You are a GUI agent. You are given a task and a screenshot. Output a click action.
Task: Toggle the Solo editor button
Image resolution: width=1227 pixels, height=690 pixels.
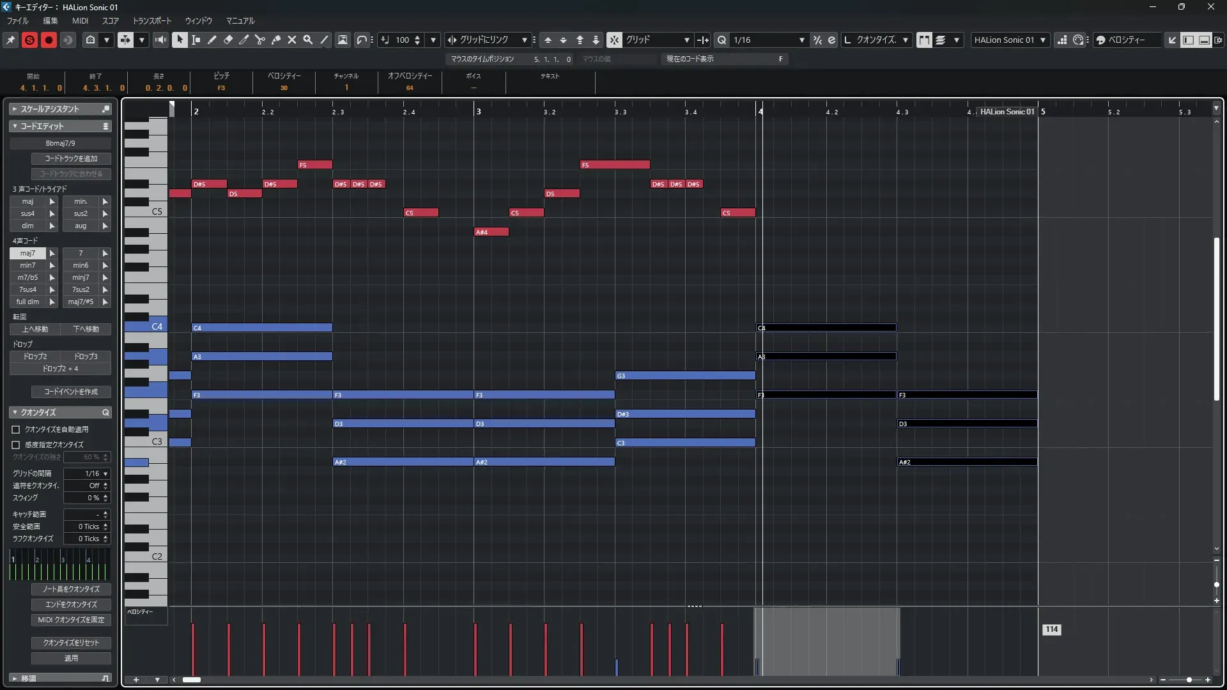[29, 40]
